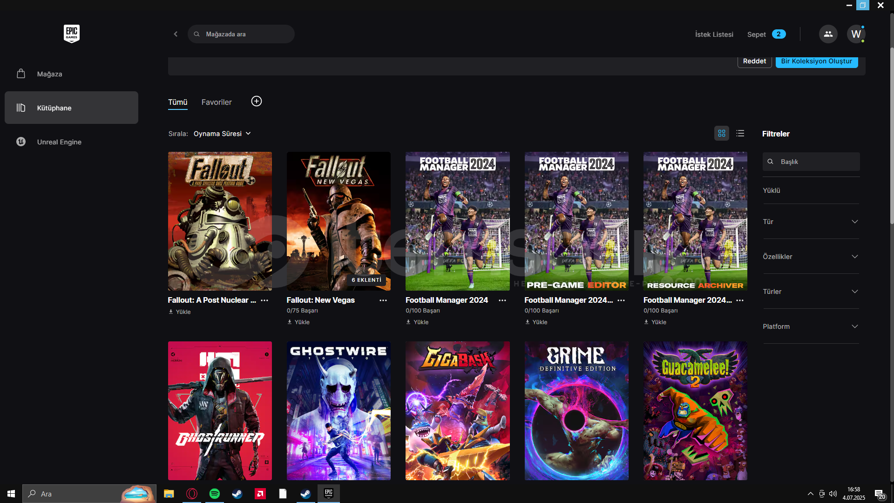This screenshot has width=894, height=503.
Task: Click Yükle under Football Manager 2024
Action: [417, 322]
